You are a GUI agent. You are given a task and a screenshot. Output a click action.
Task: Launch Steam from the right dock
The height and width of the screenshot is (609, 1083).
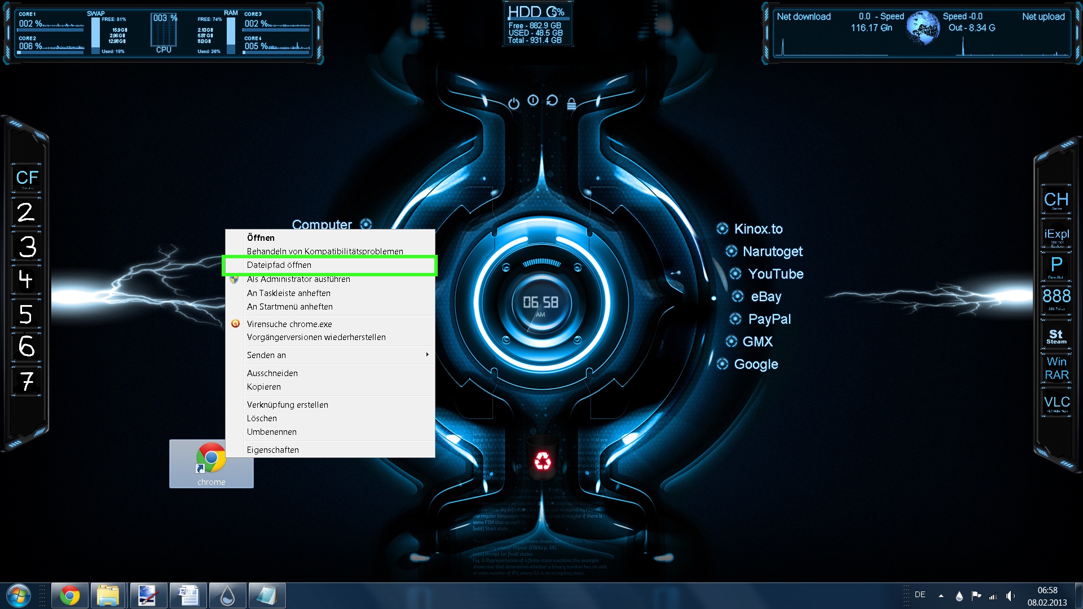point(1056,336)
